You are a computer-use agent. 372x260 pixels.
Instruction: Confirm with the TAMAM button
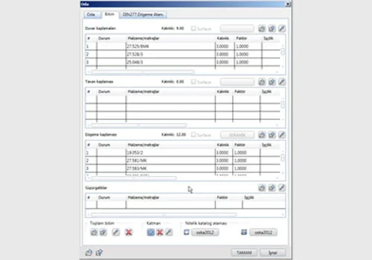tap(244, 253)
